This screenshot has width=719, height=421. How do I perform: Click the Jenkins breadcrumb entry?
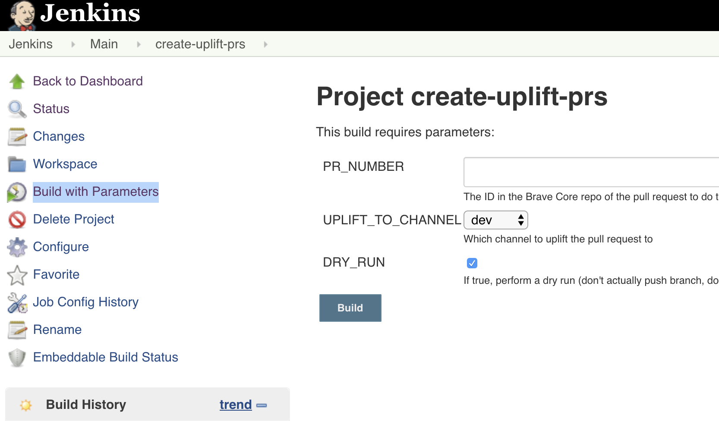30,44
